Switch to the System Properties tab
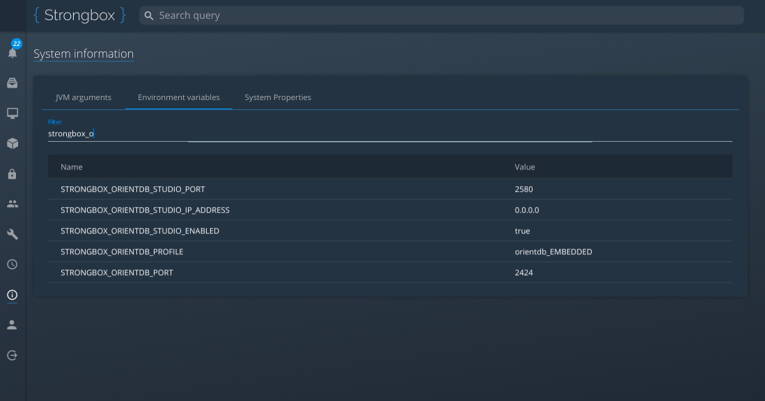 coord(278,97)
